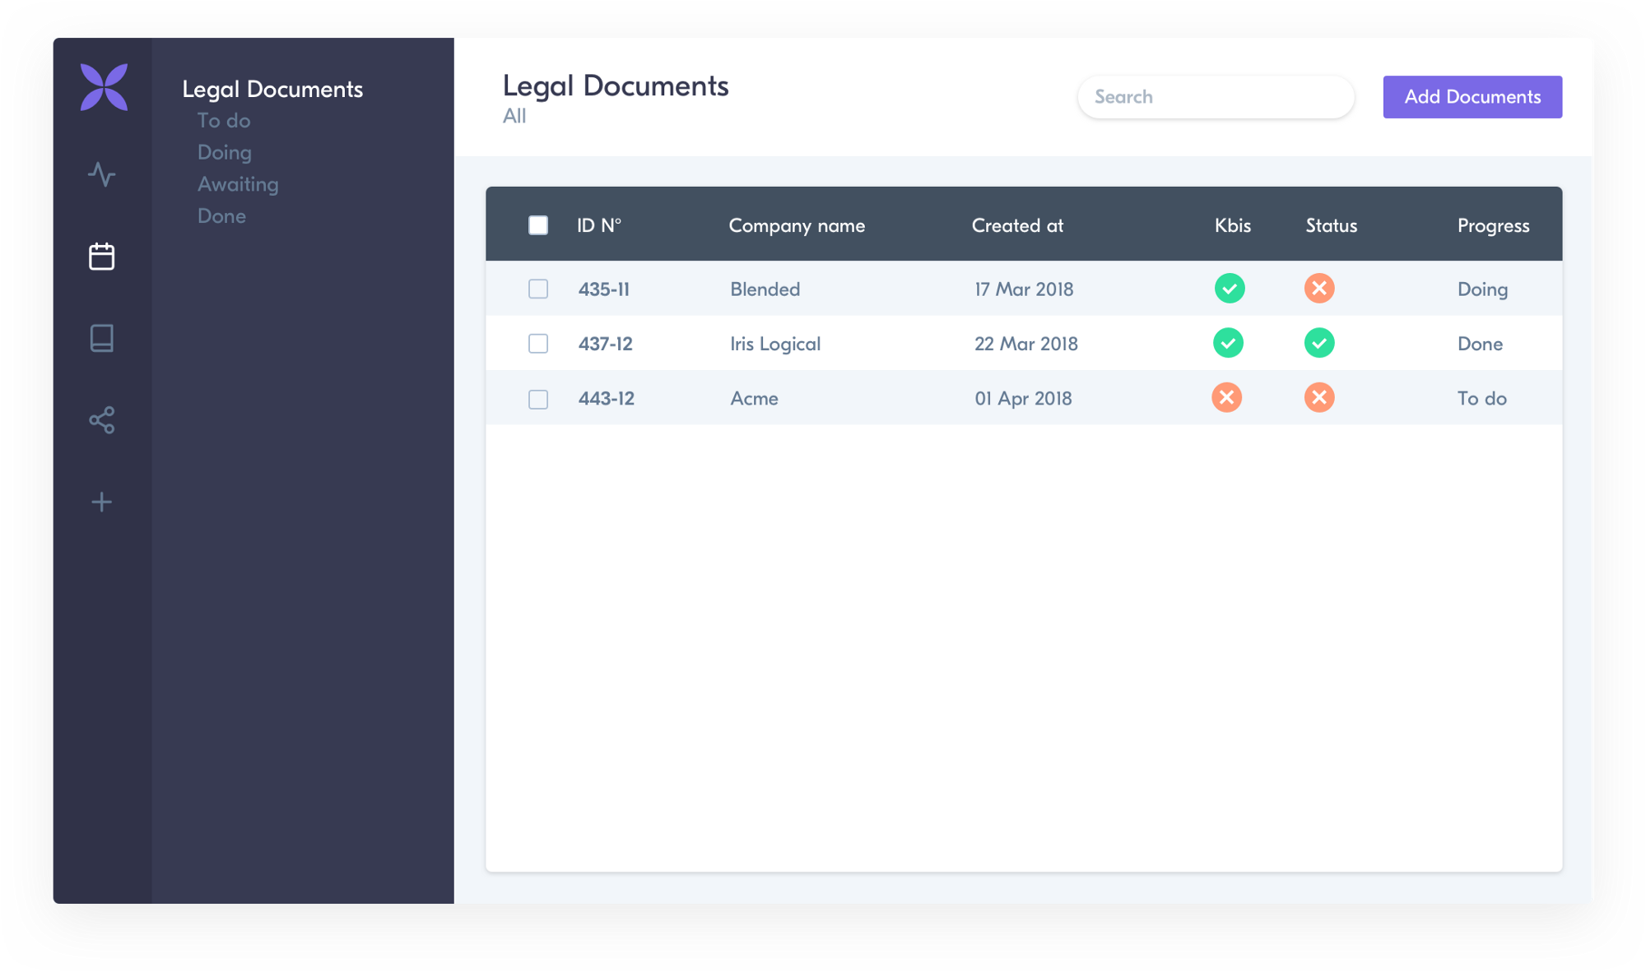
Task: Click the date 17 Mar 2018
Action: 1024,289
